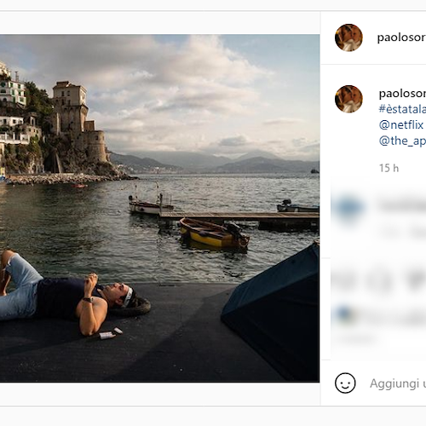The image size is (426, 426).
Task: Click the blurred comment bubble icon
Action: tap(380, 280)
